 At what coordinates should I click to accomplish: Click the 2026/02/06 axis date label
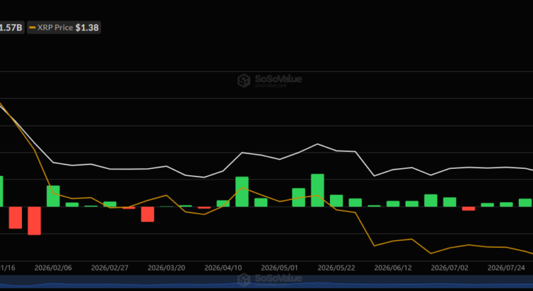click(x=53, y=268)
